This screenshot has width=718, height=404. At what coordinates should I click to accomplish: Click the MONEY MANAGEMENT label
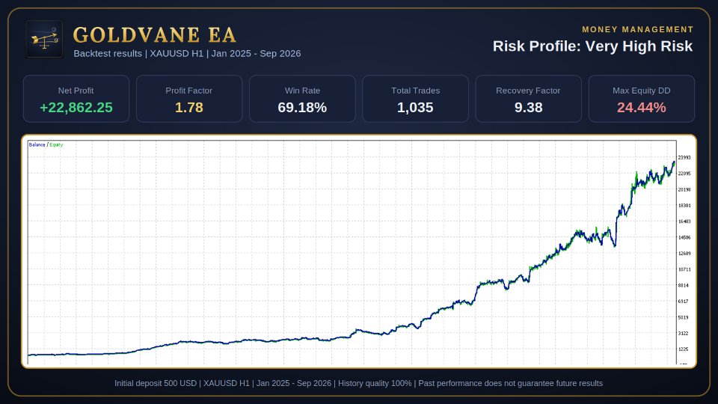pos(638,29)
